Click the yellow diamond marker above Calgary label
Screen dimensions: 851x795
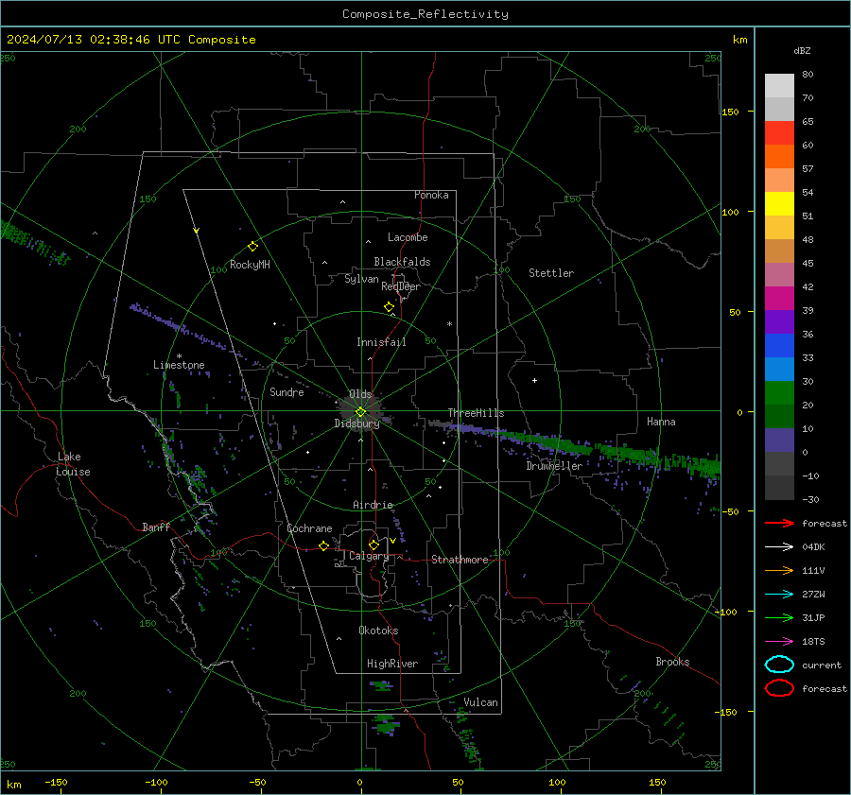(x=373, y=544)
